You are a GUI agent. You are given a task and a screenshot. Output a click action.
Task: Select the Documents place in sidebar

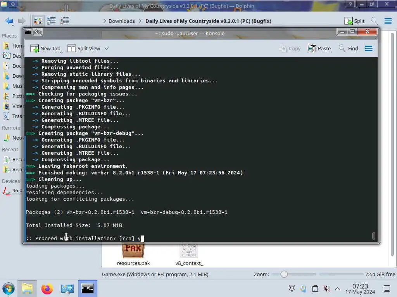[13, 66]
